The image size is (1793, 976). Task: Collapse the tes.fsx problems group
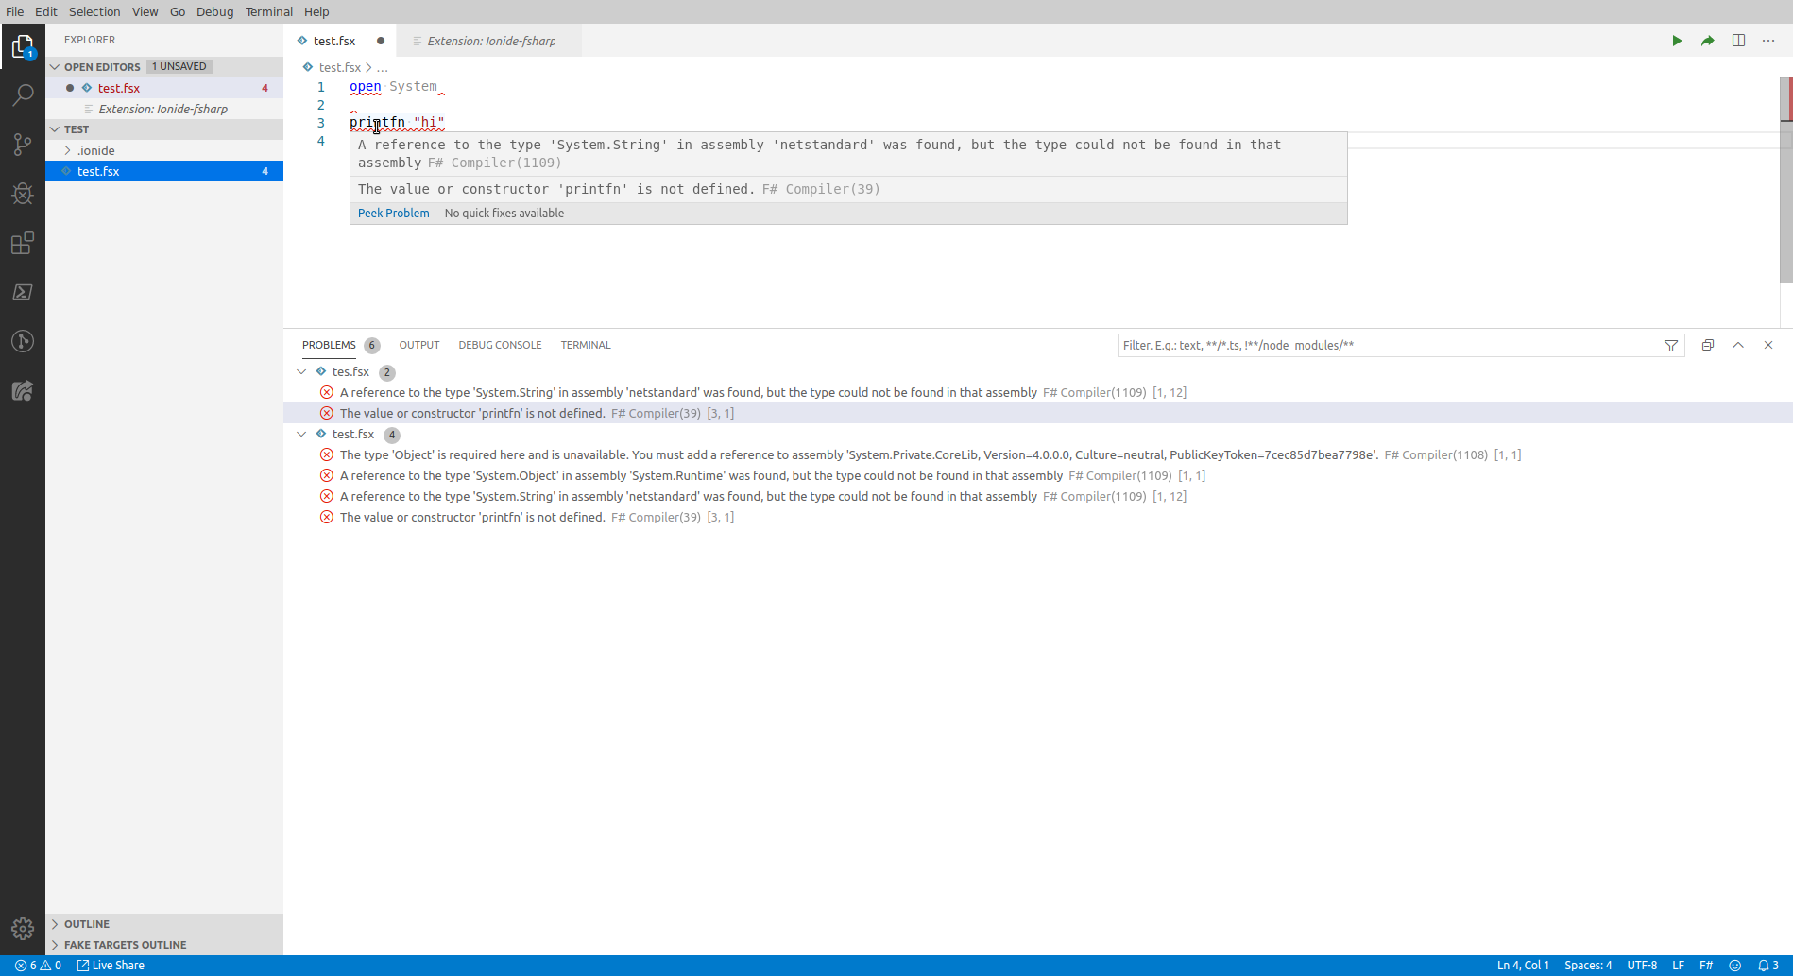pyautogui.click(x=301, y=372)
